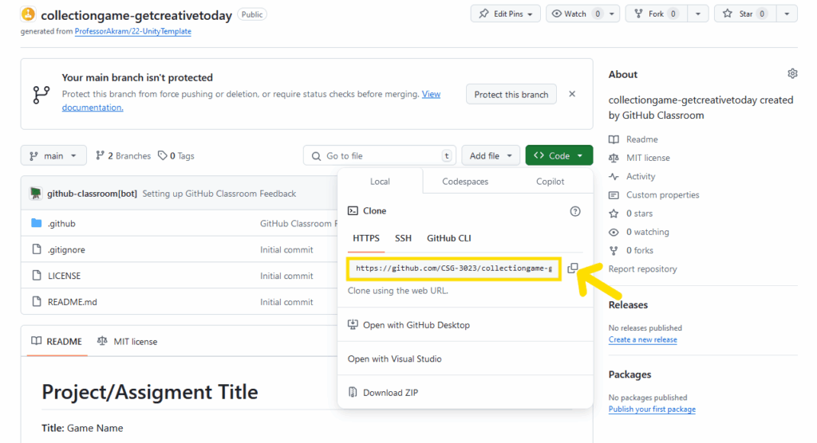817x443 pixels.
Task: Click Initial commit message for README.md
Action: click(x=286, y=302)
